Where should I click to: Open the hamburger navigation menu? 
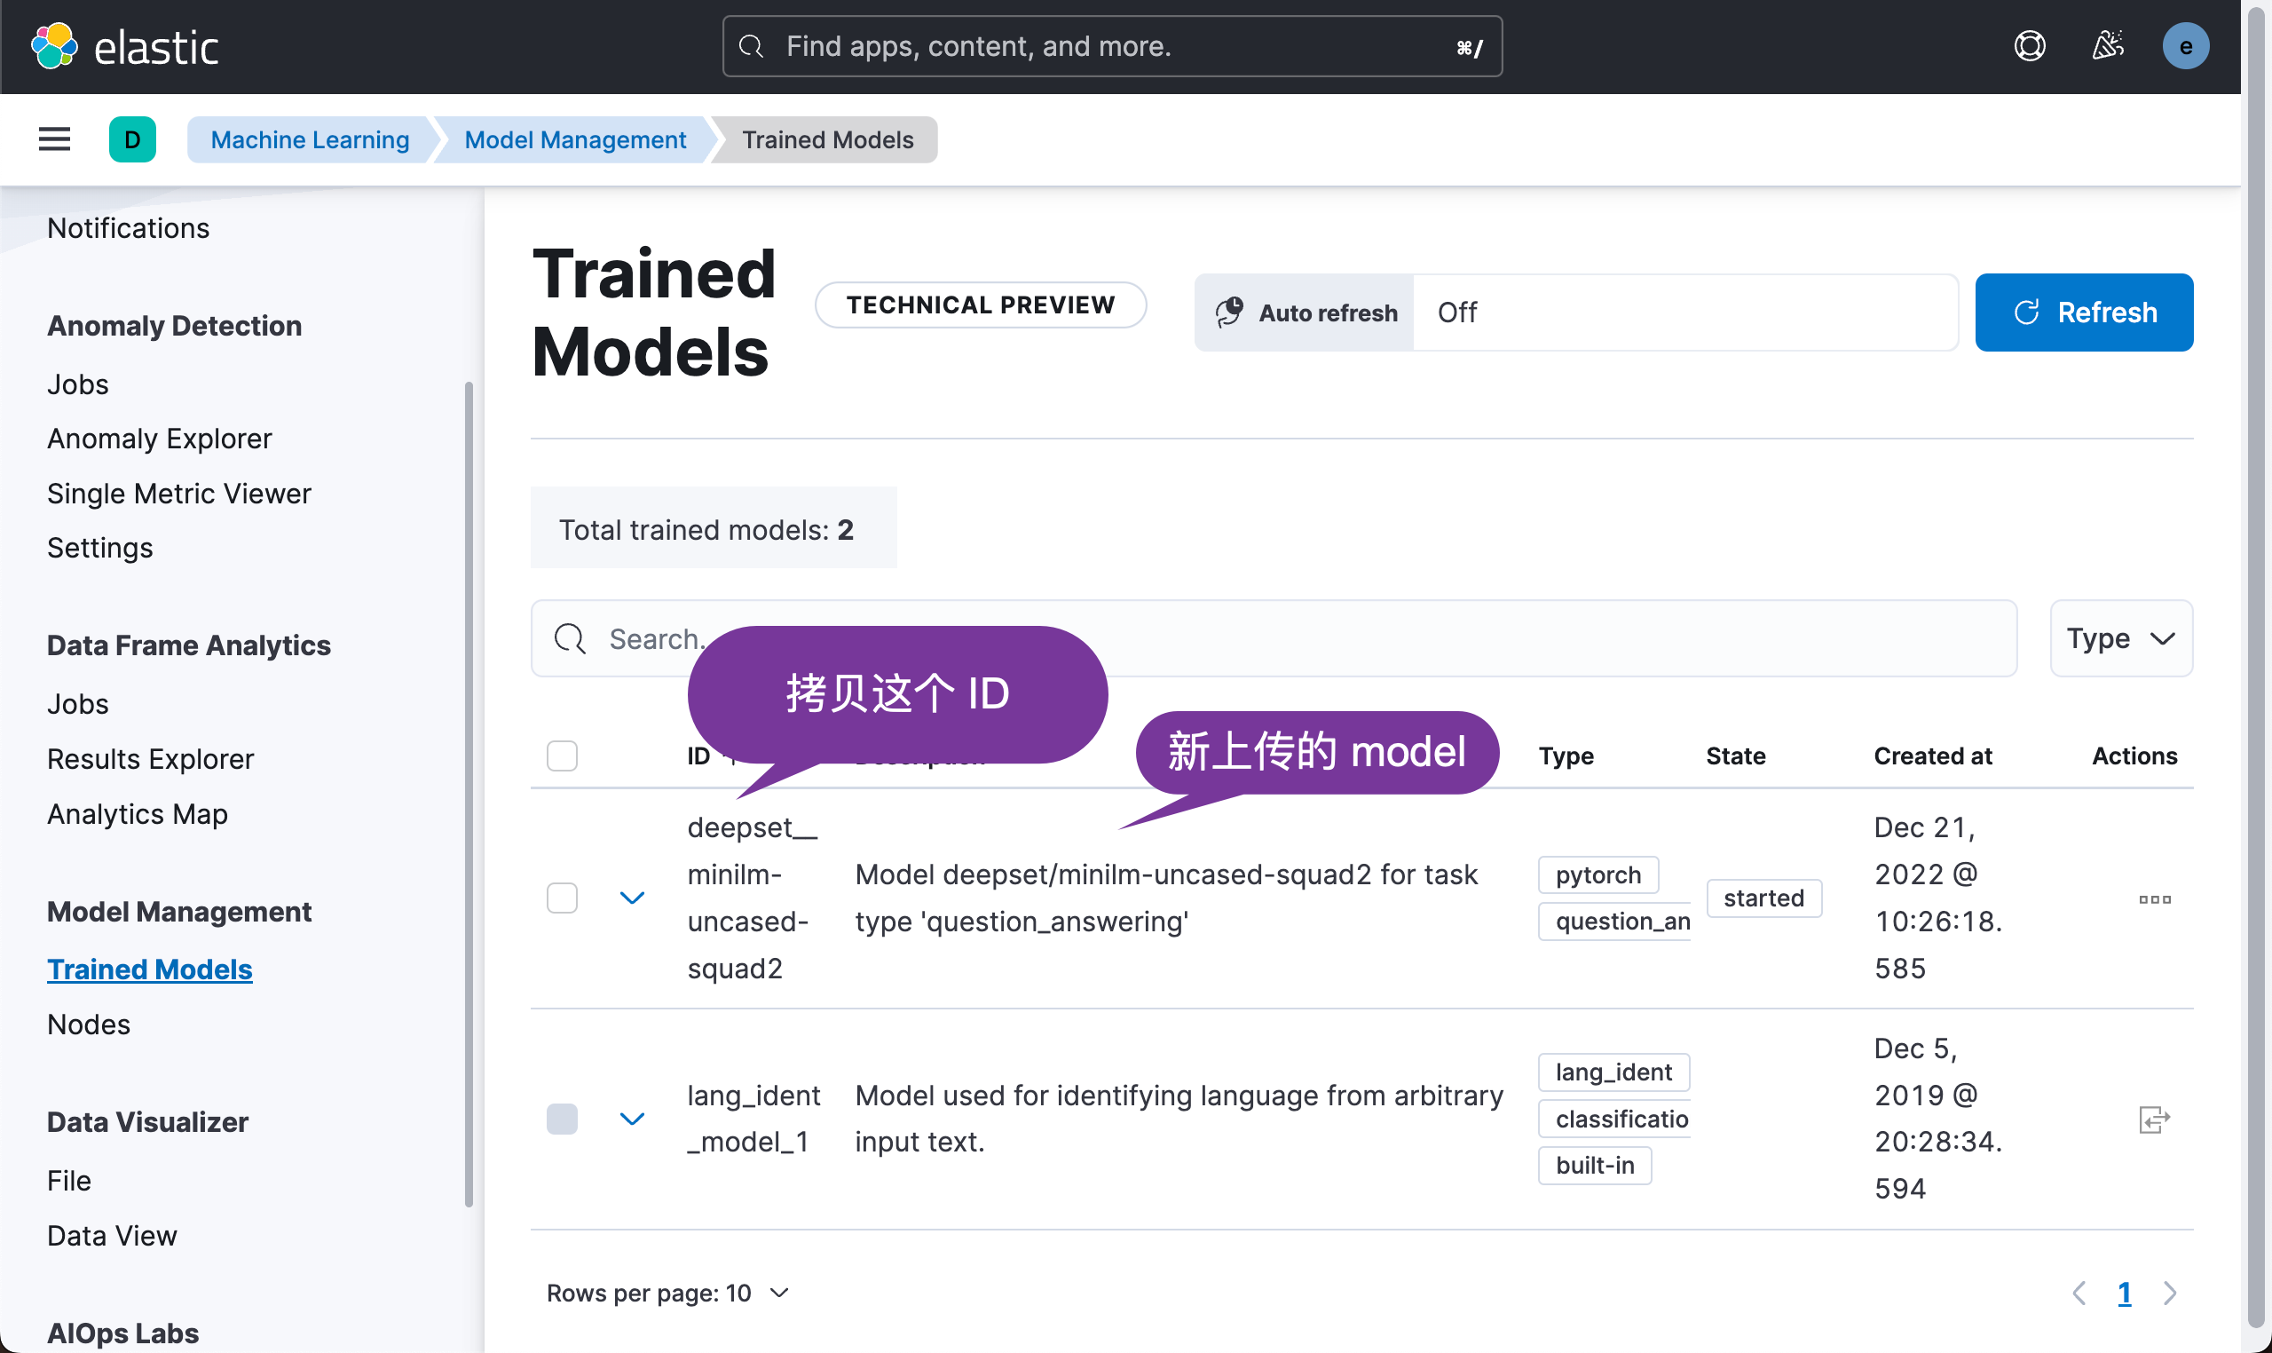[55, 138]
